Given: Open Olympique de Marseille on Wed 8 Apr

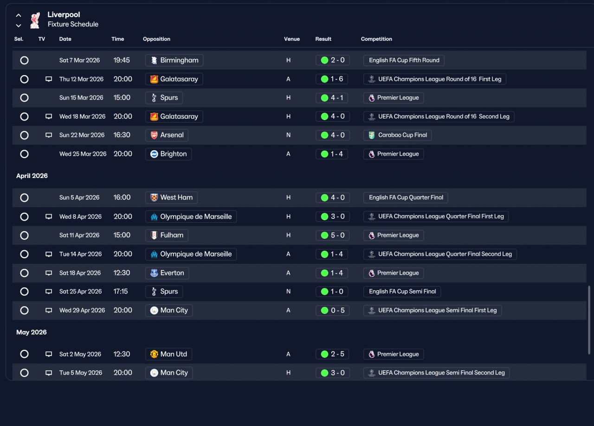Looking at the screenshot, I should tap(191, 216).
